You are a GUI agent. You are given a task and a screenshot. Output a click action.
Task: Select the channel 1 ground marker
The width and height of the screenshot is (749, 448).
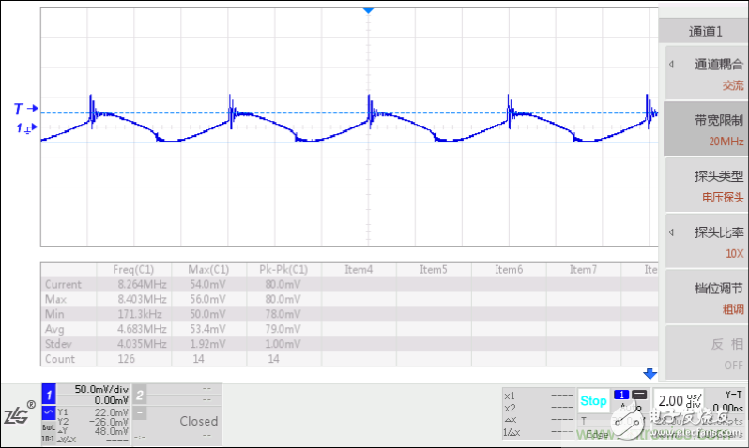[25, 128]
